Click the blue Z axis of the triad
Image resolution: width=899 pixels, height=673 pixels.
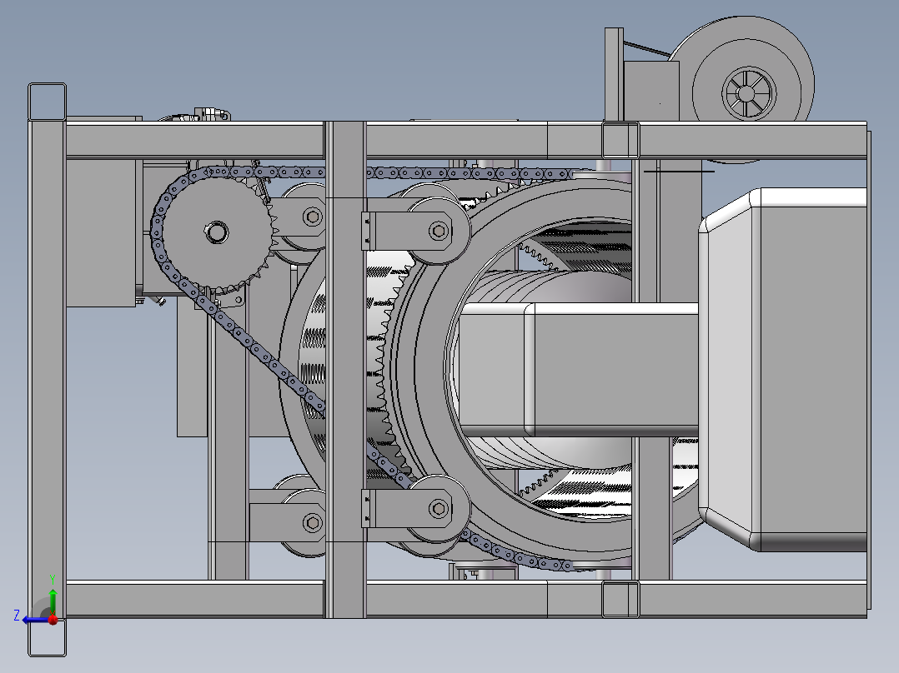[x=36, y=620]
